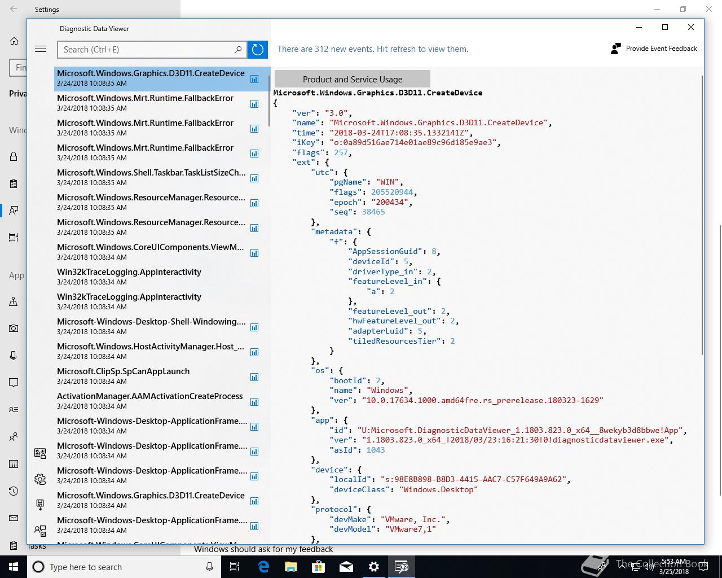Open the hamburger menu in Diagnostic Data Viewer
The height and width of the screenshot is (578, 722).
(41, 49)
